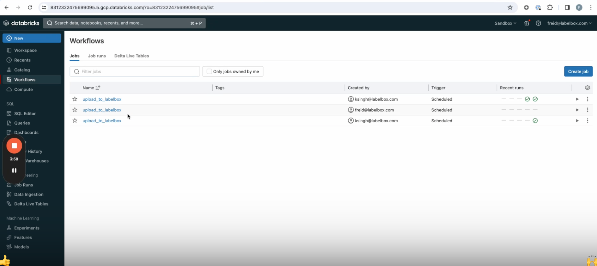The width and height of the screenshot is (597, 266).
Task: Star the ksingh upload_to_labelbox job with one successful run
Action: pos(75,121)
